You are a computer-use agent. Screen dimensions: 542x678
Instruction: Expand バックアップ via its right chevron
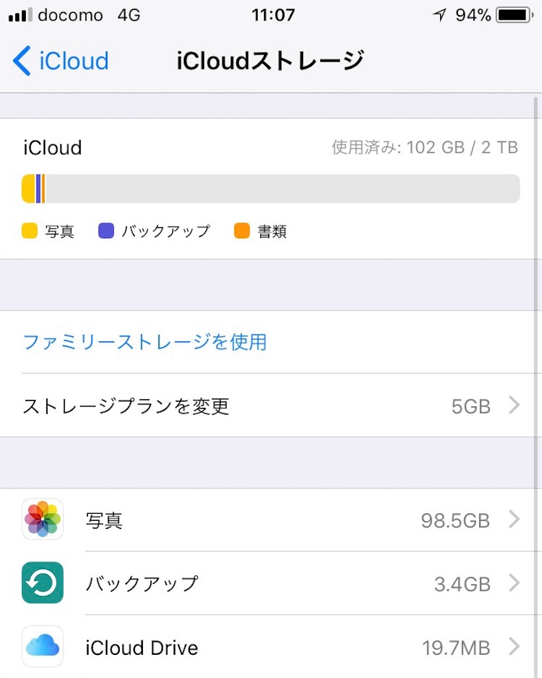click(x=514, y=583)
